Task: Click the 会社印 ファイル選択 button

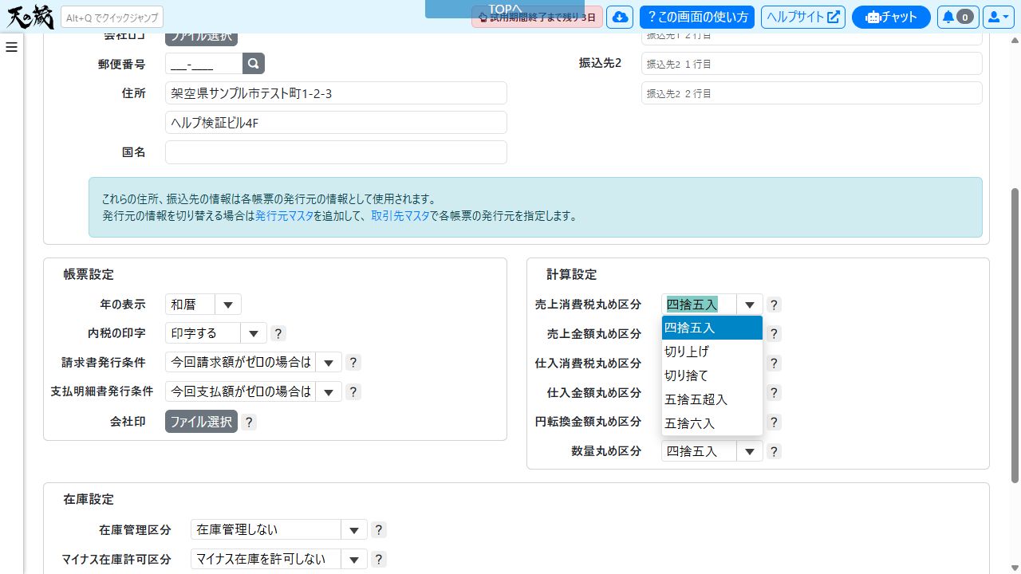Action: (201, 422)
